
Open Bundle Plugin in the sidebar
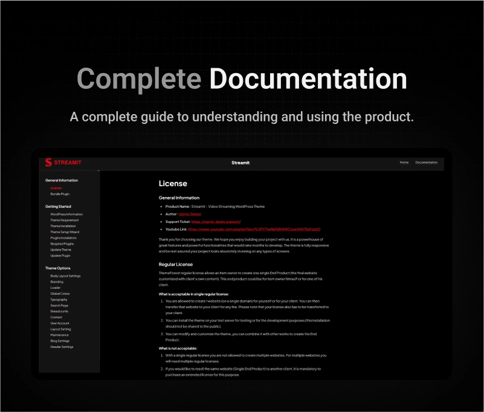(60, 194)
